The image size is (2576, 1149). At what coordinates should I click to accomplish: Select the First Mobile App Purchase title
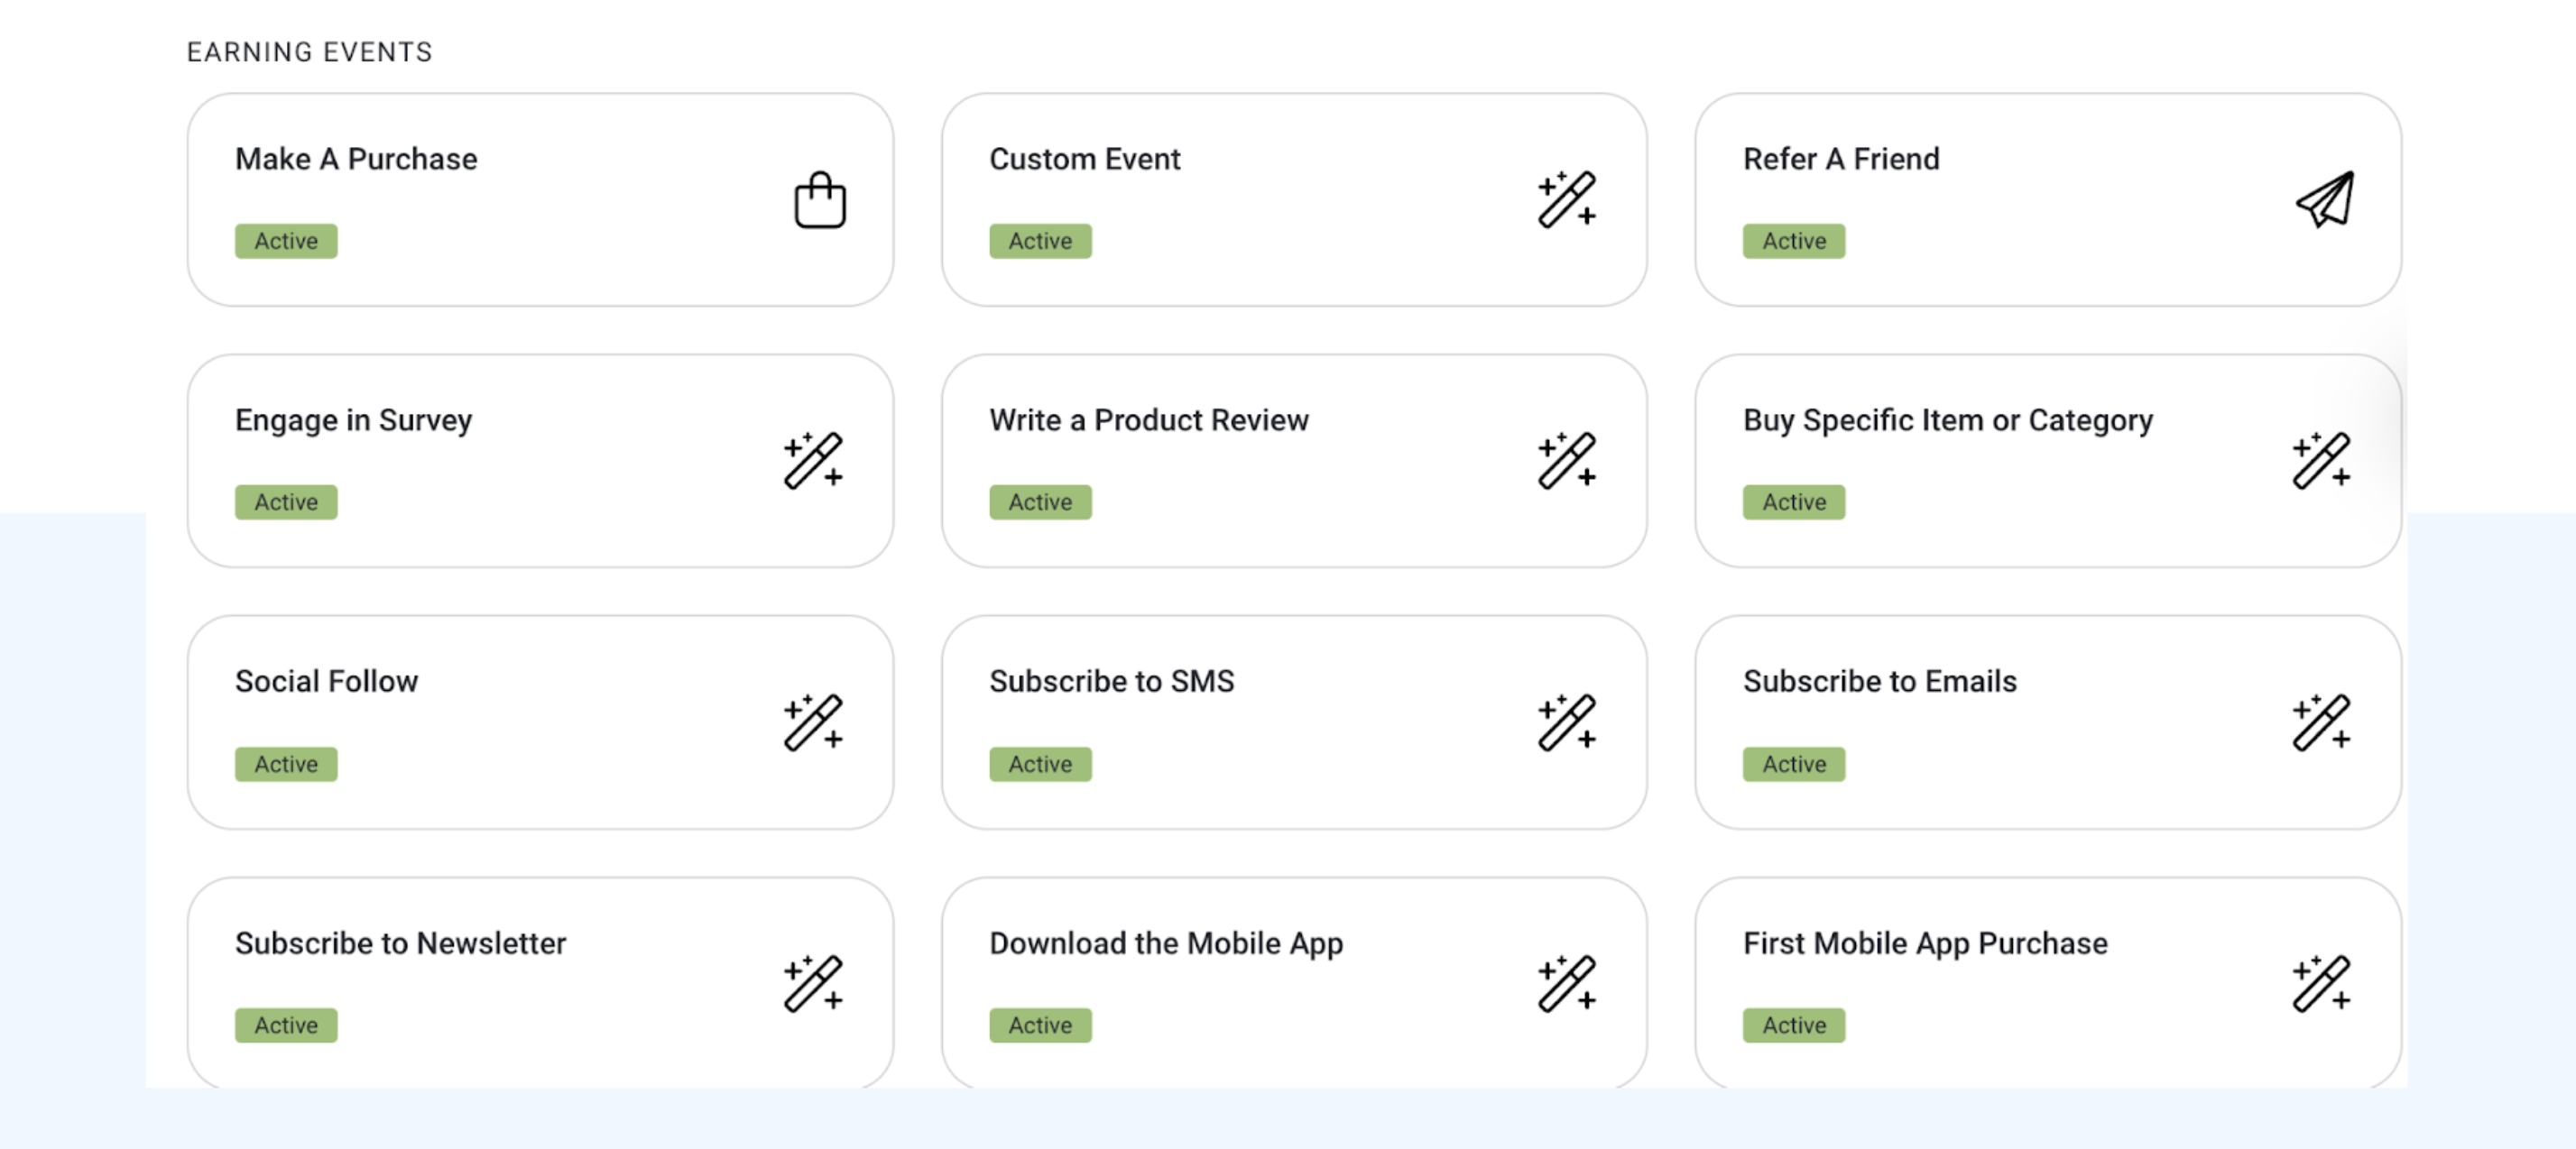[1925, 944]
